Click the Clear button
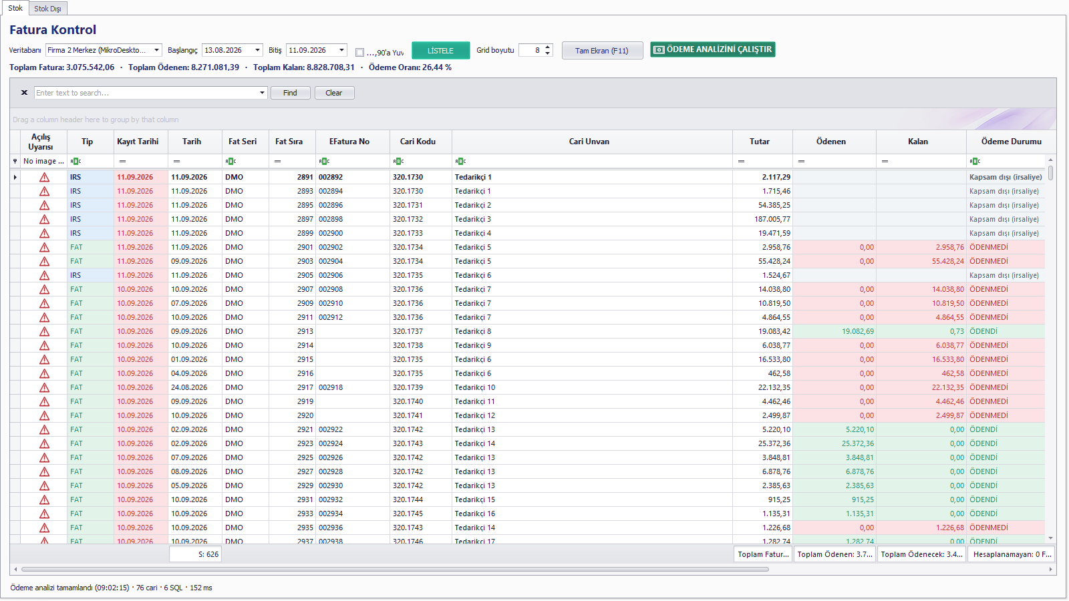This screenshot has height=601, width=1069. pyautogui.click(x=334, y=93)
